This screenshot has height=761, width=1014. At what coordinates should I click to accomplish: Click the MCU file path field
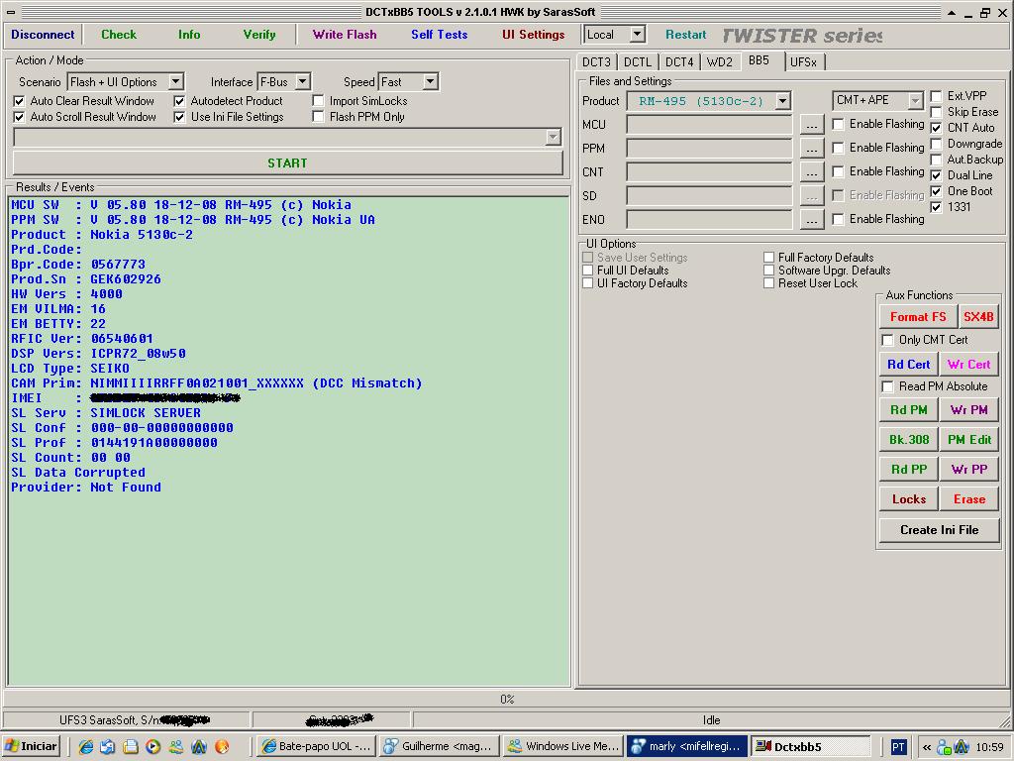(709, 125)
